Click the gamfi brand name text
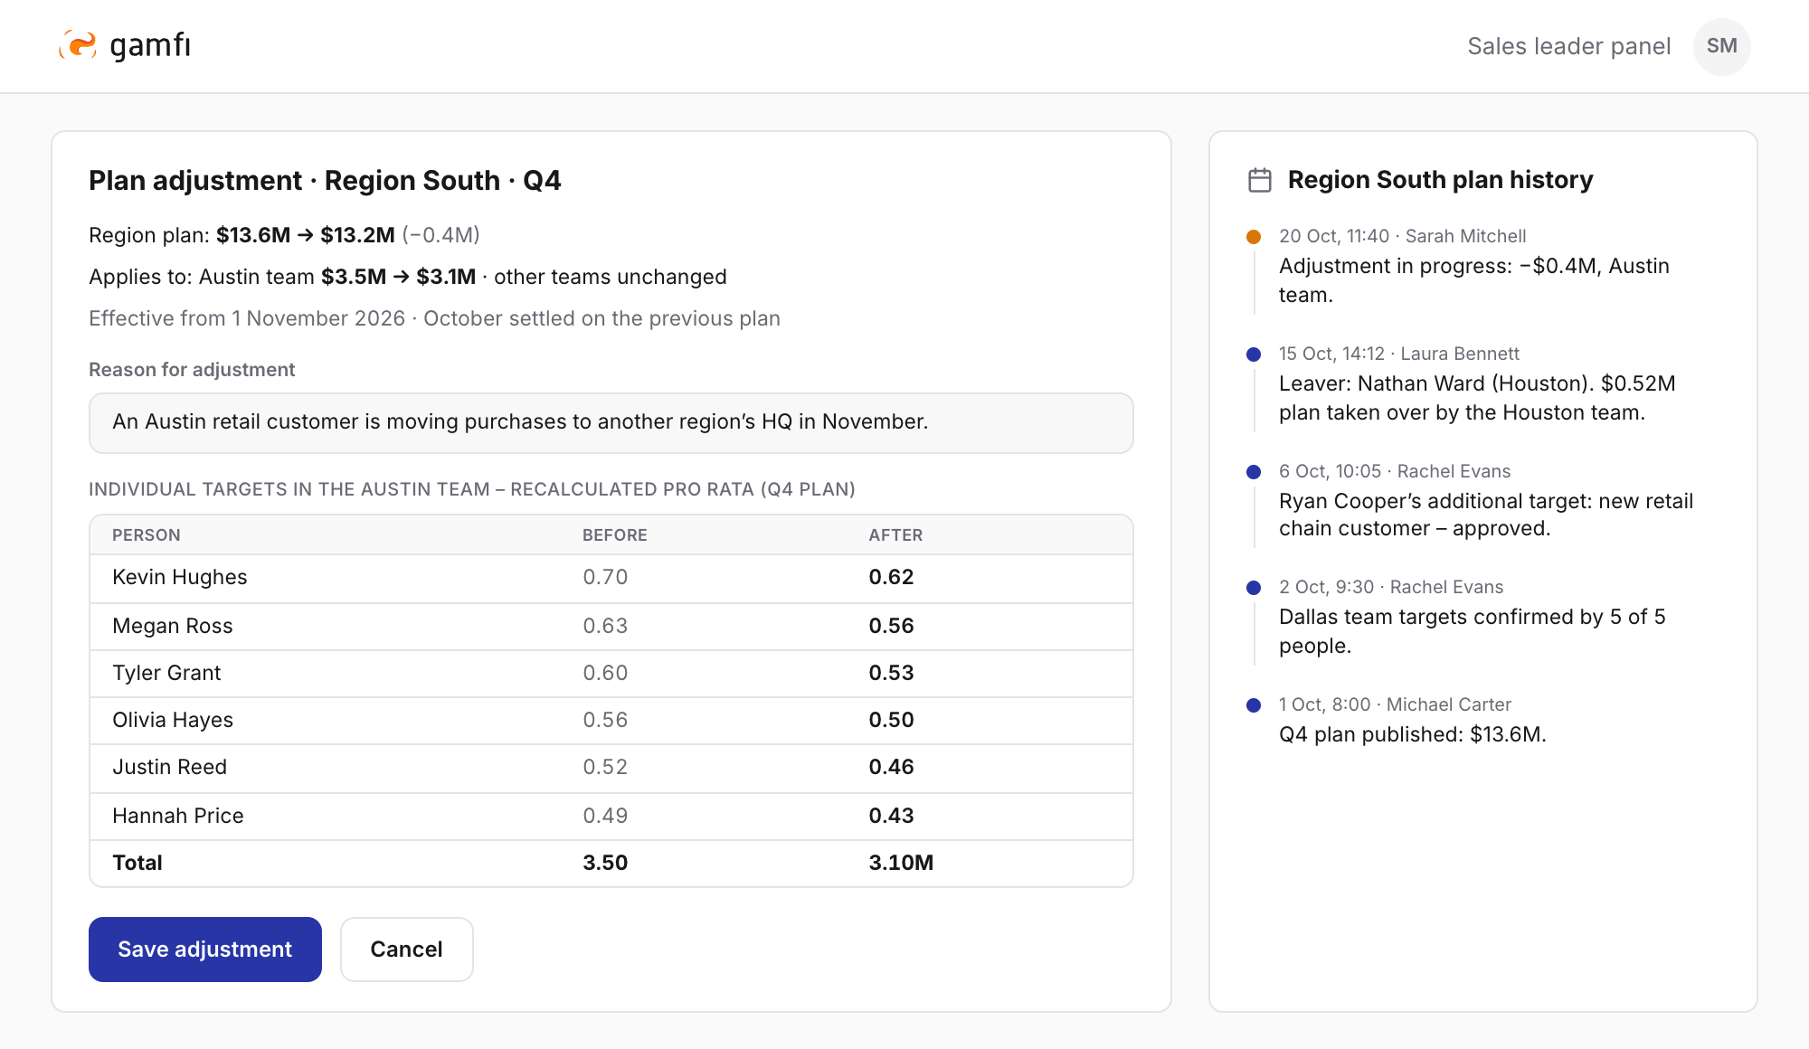Image resolution: width=1809 pixels, height=1049 pixels. point(150,45)
